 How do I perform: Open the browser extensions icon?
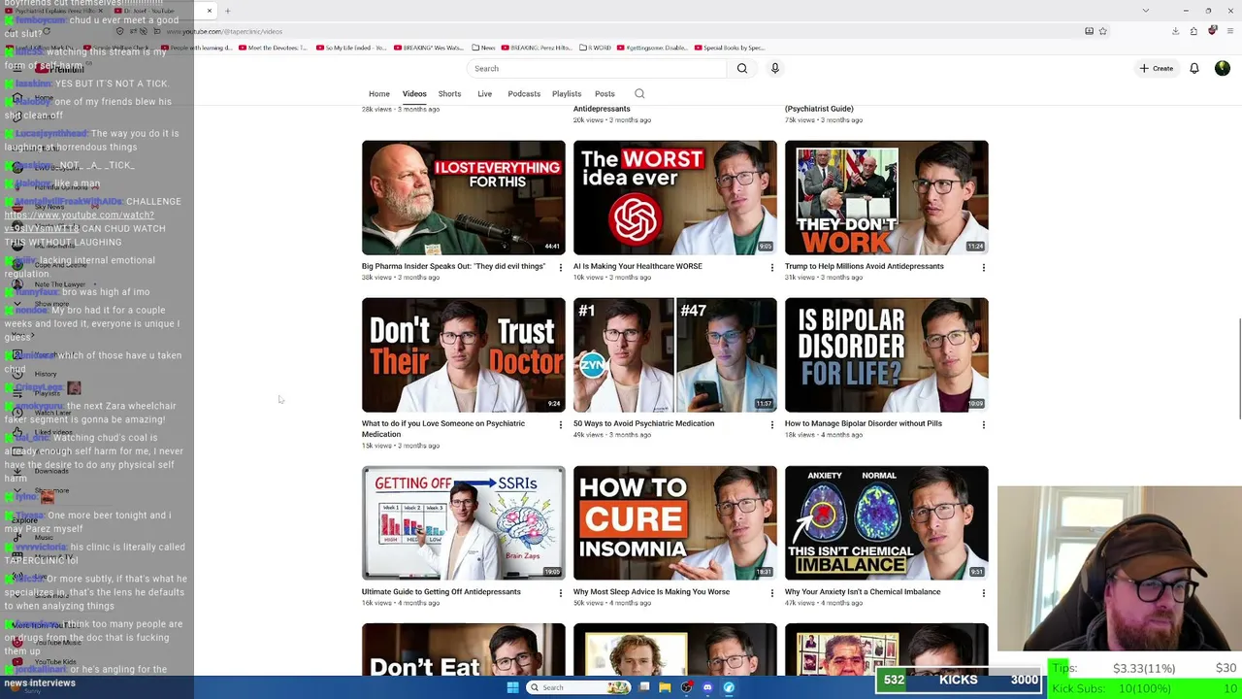tap(1193, 31)
